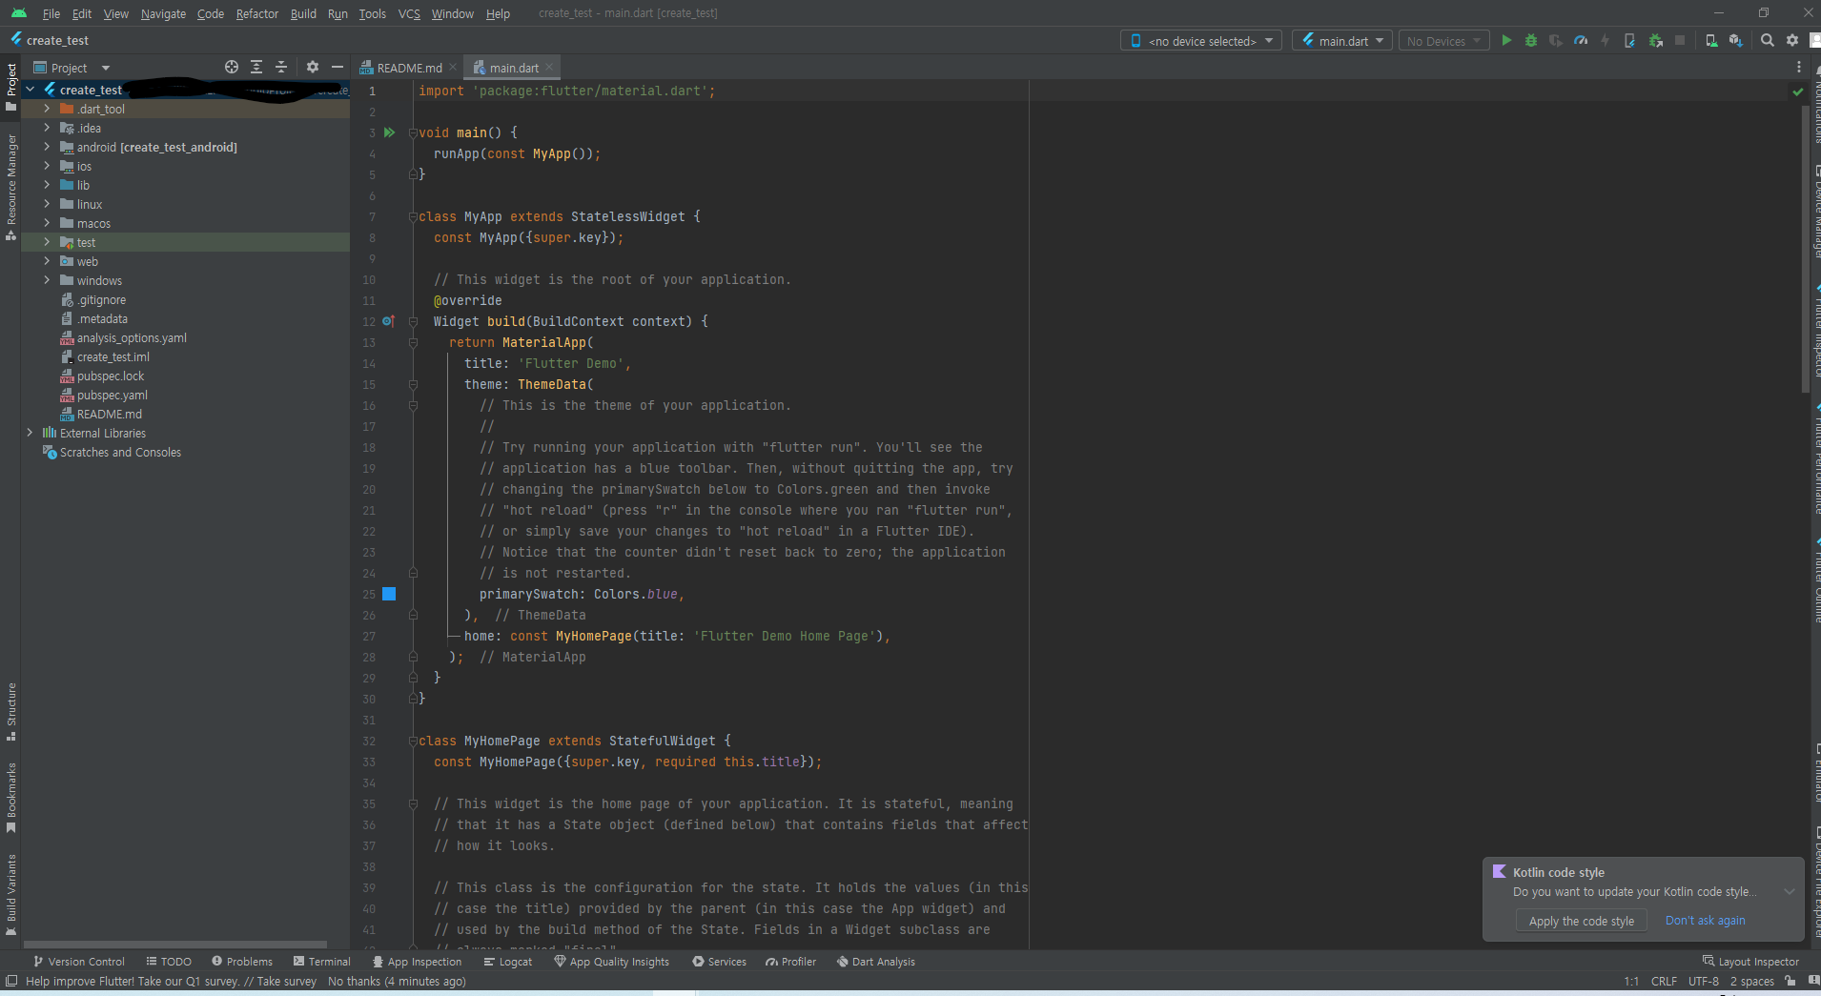Click the editor vertical scrollbar thumb
Image resolution: width=1821 pixels, height=996 pixels.
pyautogui.click(x=1806, y=248)
